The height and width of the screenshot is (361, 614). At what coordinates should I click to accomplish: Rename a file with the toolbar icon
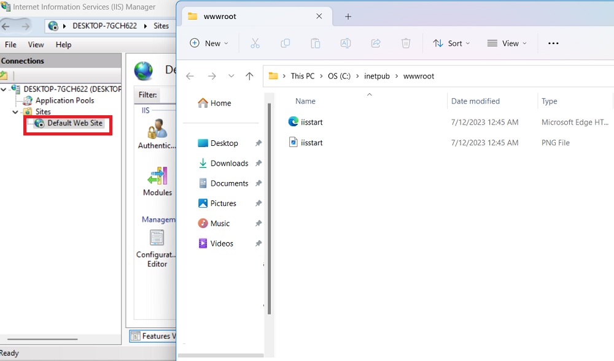coord(345,43)
